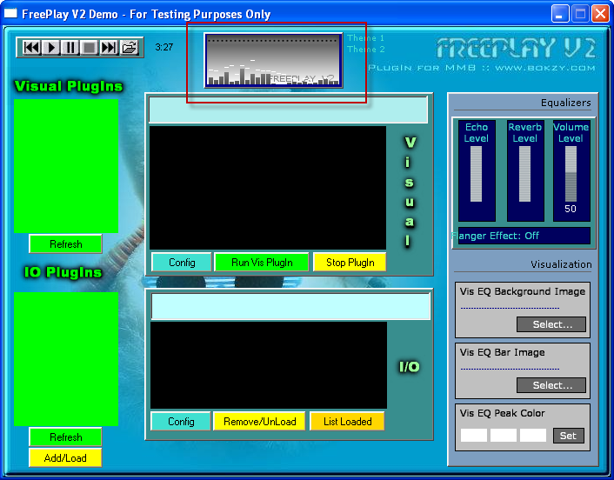614x480 pixels.
Task: Refresh the IO PlugIns list
Action: point(65,437)
